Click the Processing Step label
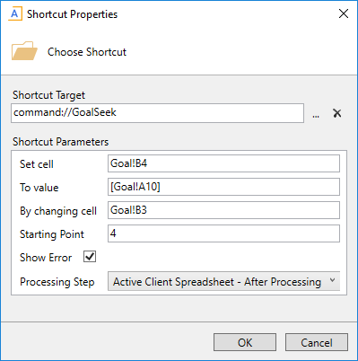The image size is (358, 361). (57, 282)
